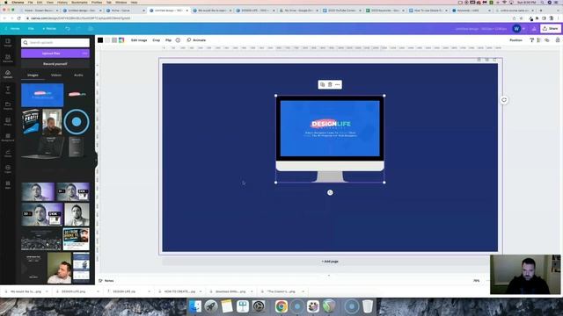Open Google Chrome from the dock
Image resolution: width=563 pixels, height=316 pixels.
[x=281, y=306]
